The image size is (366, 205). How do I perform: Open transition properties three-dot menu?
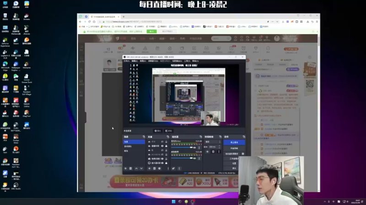[x=219, y=152]
